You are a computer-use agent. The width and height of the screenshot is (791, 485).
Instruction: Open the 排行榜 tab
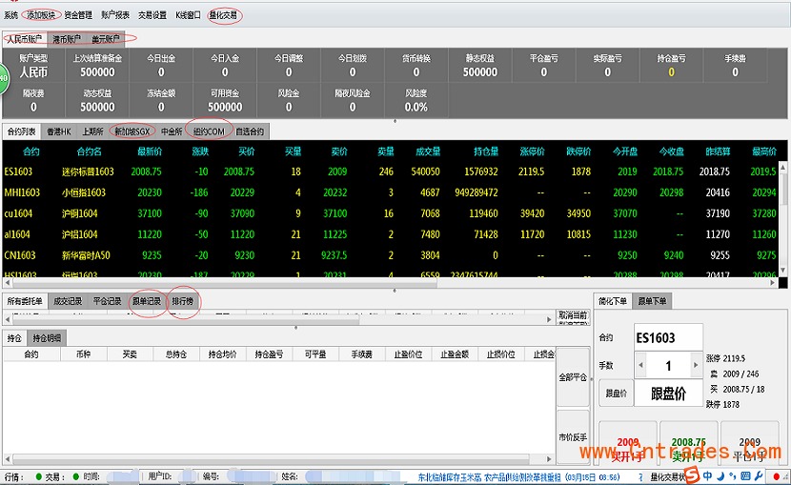coord(182,301)
